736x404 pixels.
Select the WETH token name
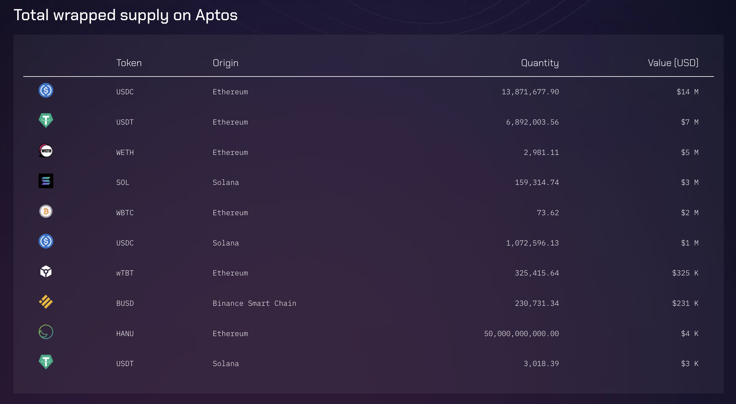point(125,152)
